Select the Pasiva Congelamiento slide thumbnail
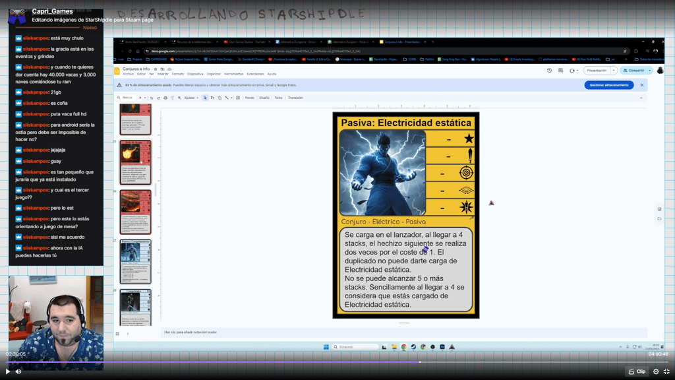The height and width of the screenshot is (380, 675). click(136, 261)
